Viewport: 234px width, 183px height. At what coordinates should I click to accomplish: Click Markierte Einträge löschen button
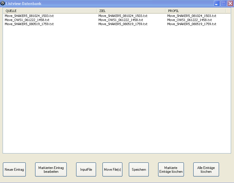click(x=171, y=170)
